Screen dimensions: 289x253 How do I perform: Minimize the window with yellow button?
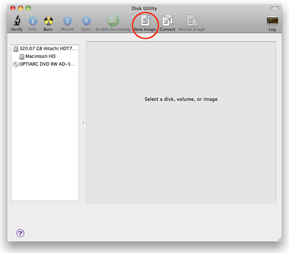(20, 8)
